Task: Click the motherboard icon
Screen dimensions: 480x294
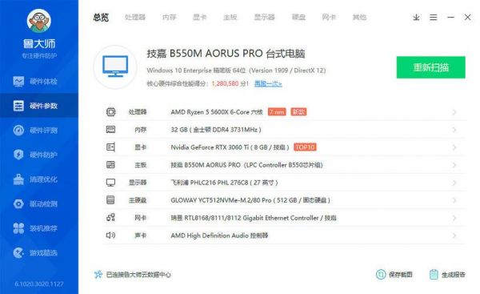Action: [x=110, y=165]
